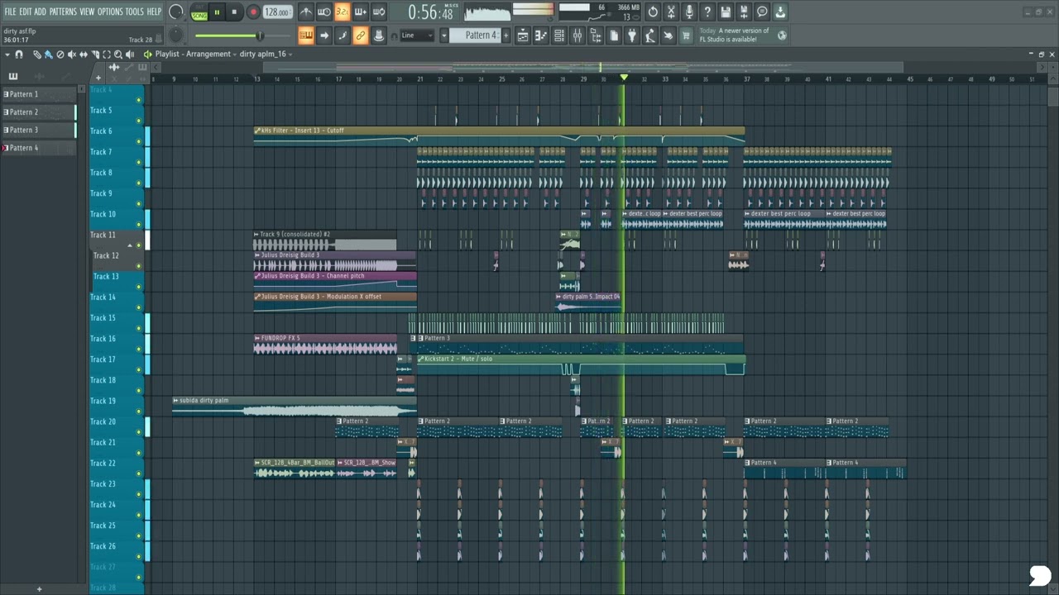The height and width of the screenshot is (595, 1059).
Task: Select the playlist draw pencil tool
Action: pos(37,55)
